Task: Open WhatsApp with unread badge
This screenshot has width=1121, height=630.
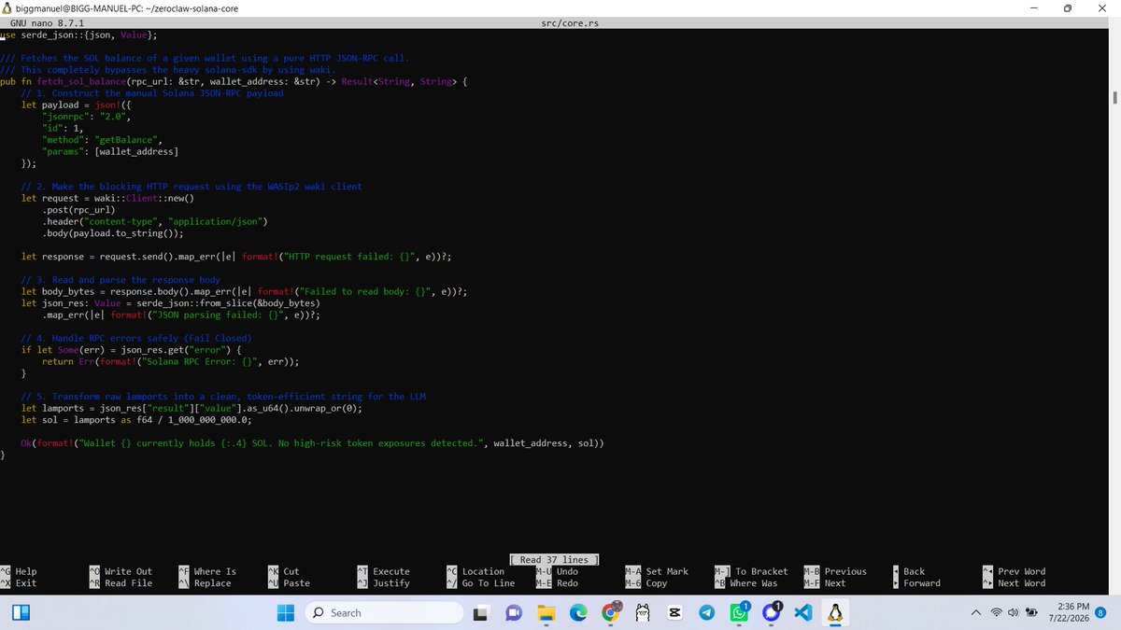Action: 740,612
